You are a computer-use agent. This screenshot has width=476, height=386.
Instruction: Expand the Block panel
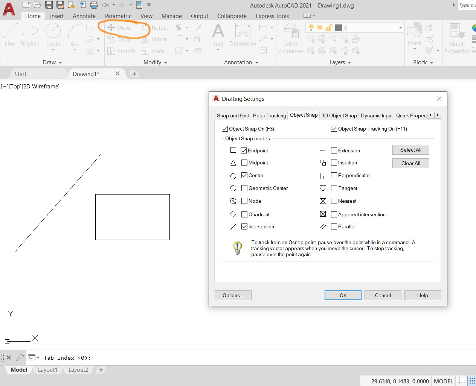click(423, 62)
